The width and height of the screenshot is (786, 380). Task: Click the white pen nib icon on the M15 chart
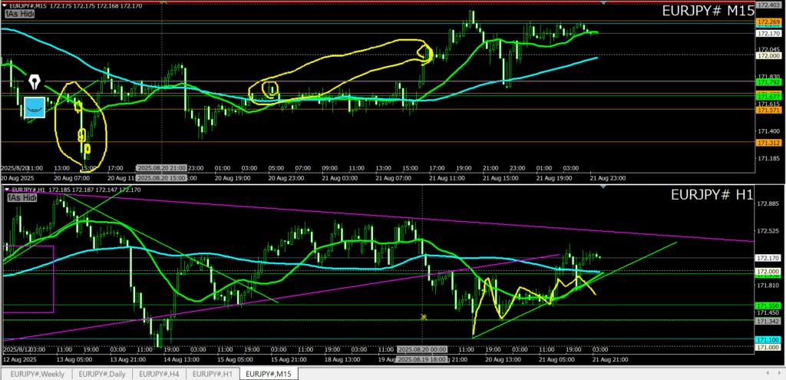(35, 81)
